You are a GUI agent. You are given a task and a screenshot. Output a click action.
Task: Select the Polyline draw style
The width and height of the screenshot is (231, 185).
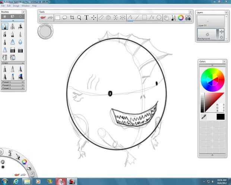(152, 18)
